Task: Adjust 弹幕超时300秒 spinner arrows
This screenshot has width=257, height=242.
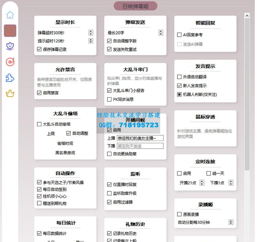Action: (x=91, y=33)
